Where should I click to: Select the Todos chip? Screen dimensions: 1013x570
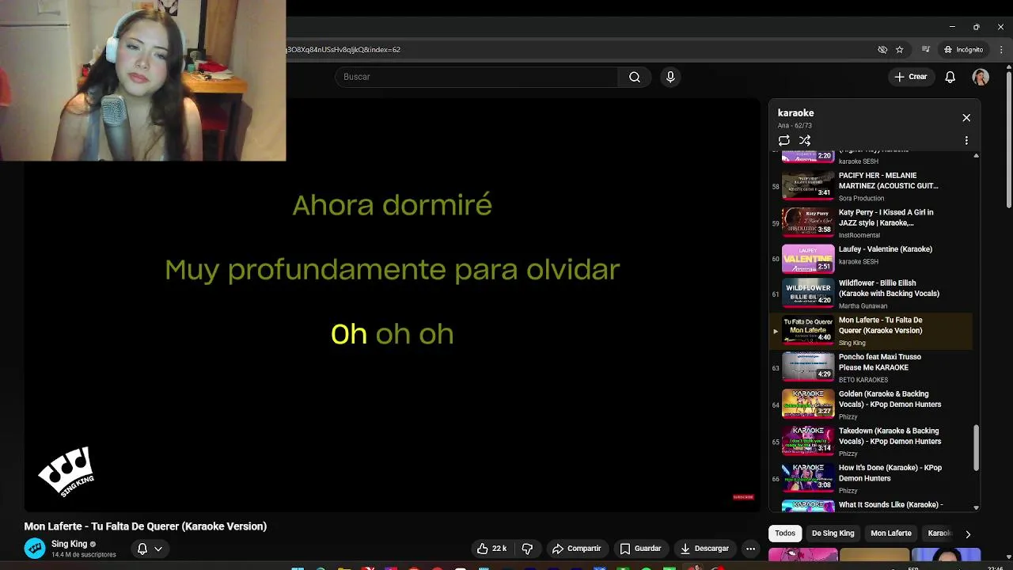pos(785,533)
